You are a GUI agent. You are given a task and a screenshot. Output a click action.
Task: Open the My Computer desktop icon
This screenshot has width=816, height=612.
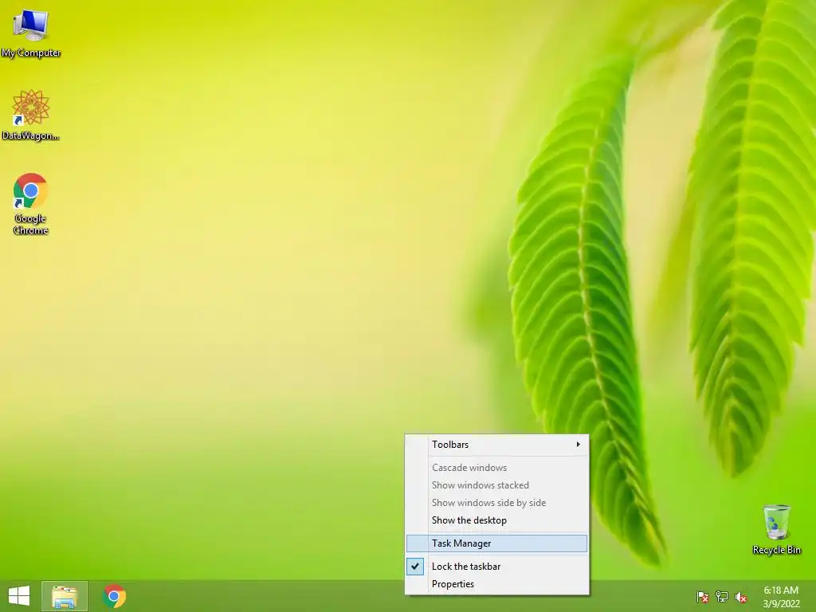31,33
